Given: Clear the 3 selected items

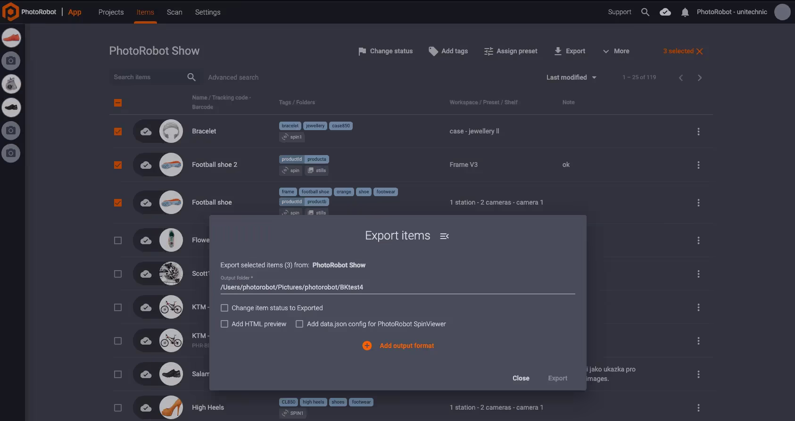Looking at the screenshot, I should pyautogui.click(x=700, y=51).
